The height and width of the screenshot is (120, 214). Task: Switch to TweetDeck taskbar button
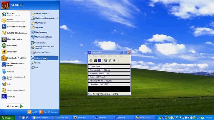pos(83,118)
